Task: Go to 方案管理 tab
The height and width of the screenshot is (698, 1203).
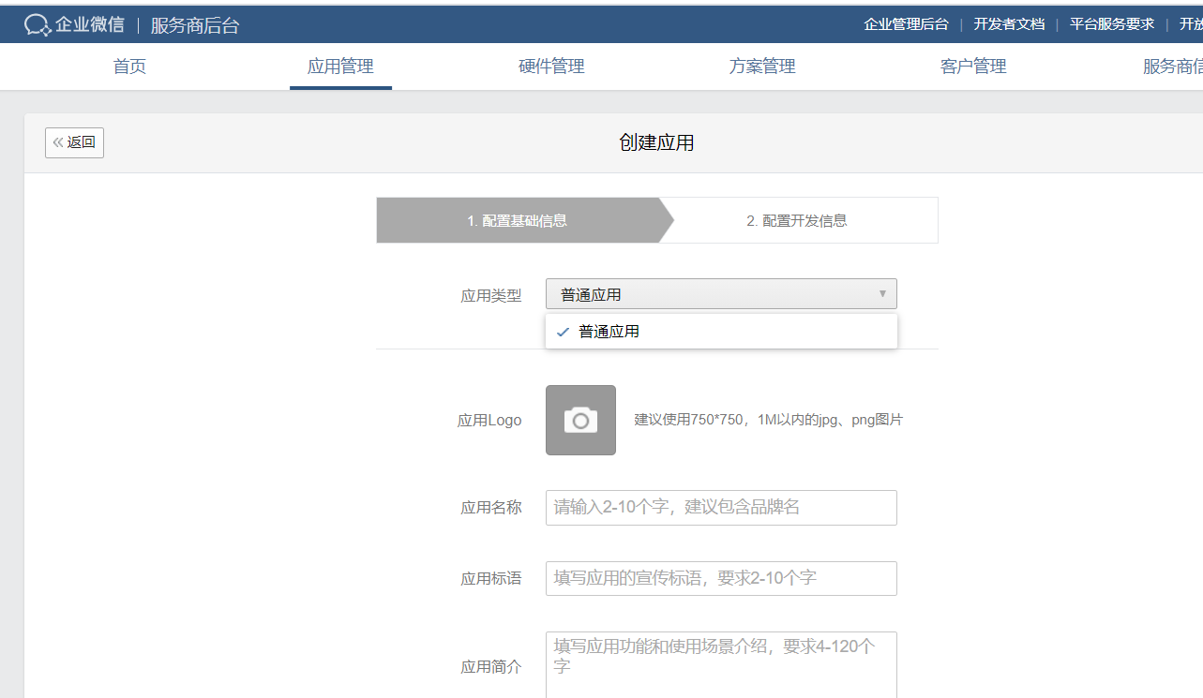Action: point(762,67)
